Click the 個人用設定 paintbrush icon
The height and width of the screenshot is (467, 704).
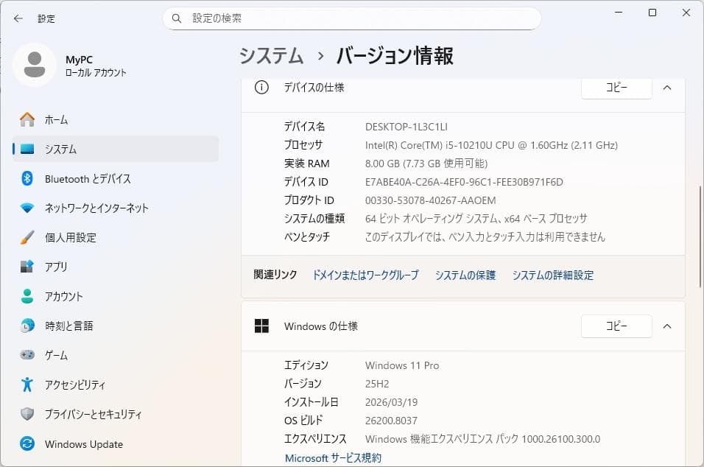[27, 237]
